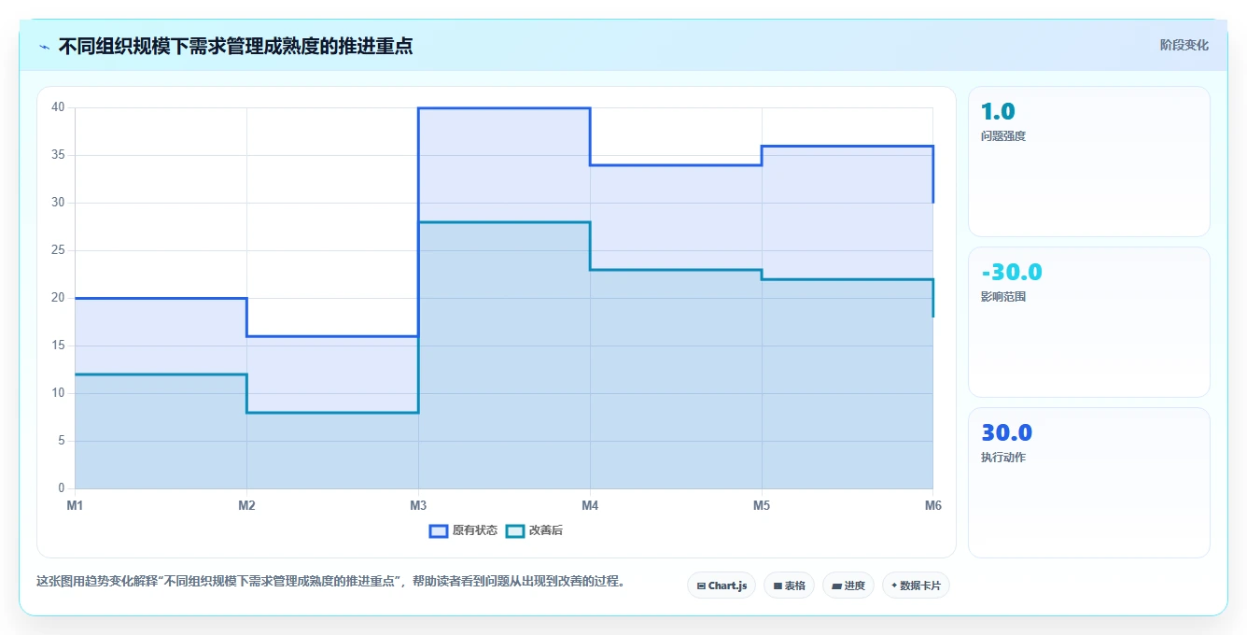
Task: Click the M5 x-axis label
Action: 762,505
